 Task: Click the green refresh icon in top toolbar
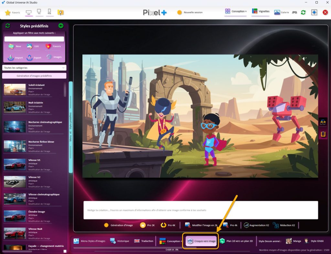click(303, 12)
